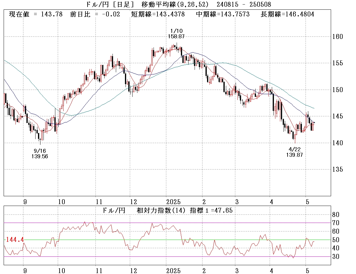Click the 現在値 = 143.78 readout
The height and width of the screenshot is (274, 356).
pyautogui.click(x=36, y=14)
